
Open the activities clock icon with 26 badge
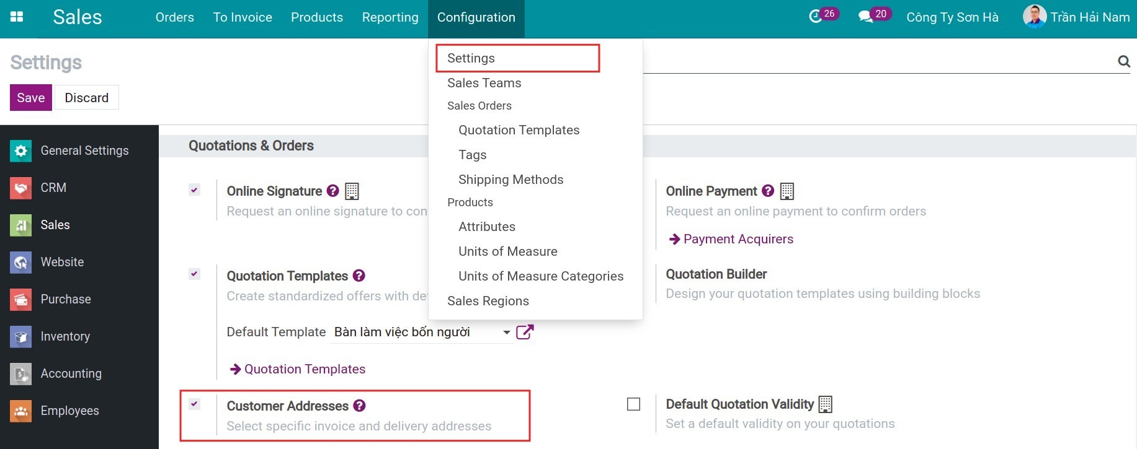[x=816, y=17]
